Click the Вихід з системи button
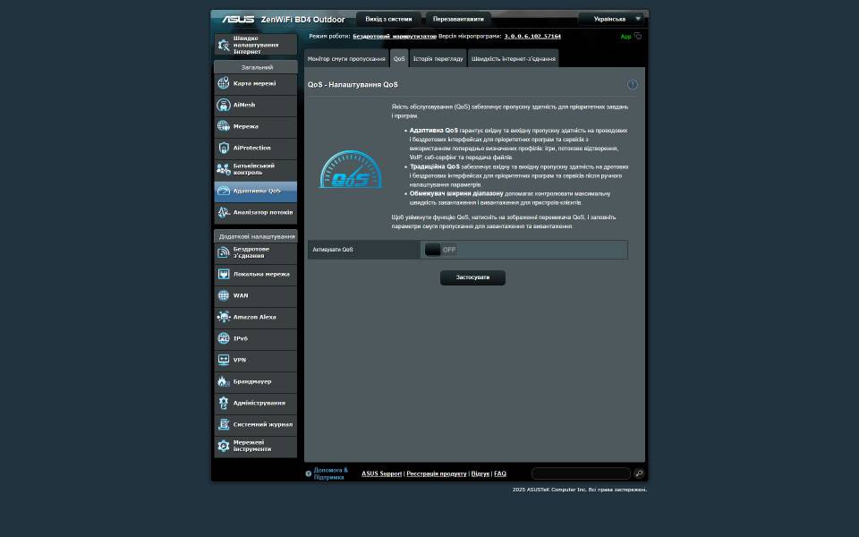Viewport: 859px width, 537px height. (388, 19)
